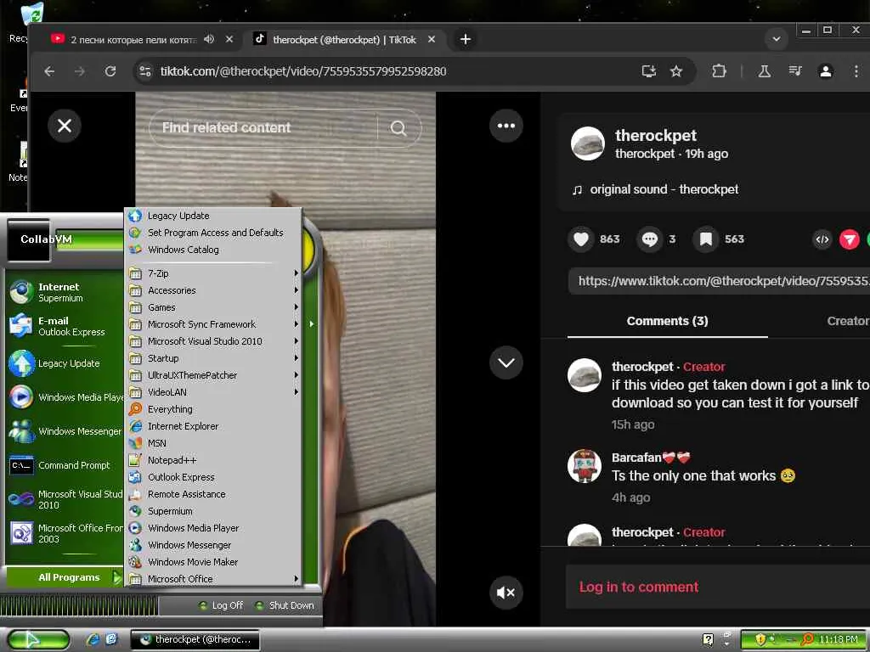Click Shut Down button
Image resolution: width=870 pixels, height=652 pixels.
[x=285, y=605]
